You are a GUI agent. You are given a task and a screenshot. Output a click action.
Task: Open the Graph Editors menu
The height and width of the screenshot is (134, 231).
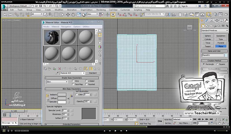coord(86,10)
